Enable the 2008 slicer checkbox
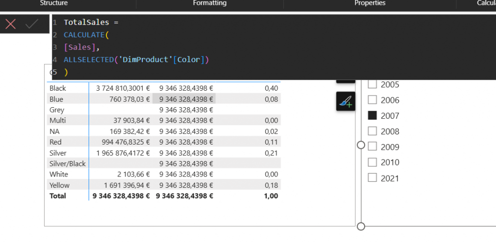This screenshot has width=496, height=243. pyautogui.click(x=372, y=131)
